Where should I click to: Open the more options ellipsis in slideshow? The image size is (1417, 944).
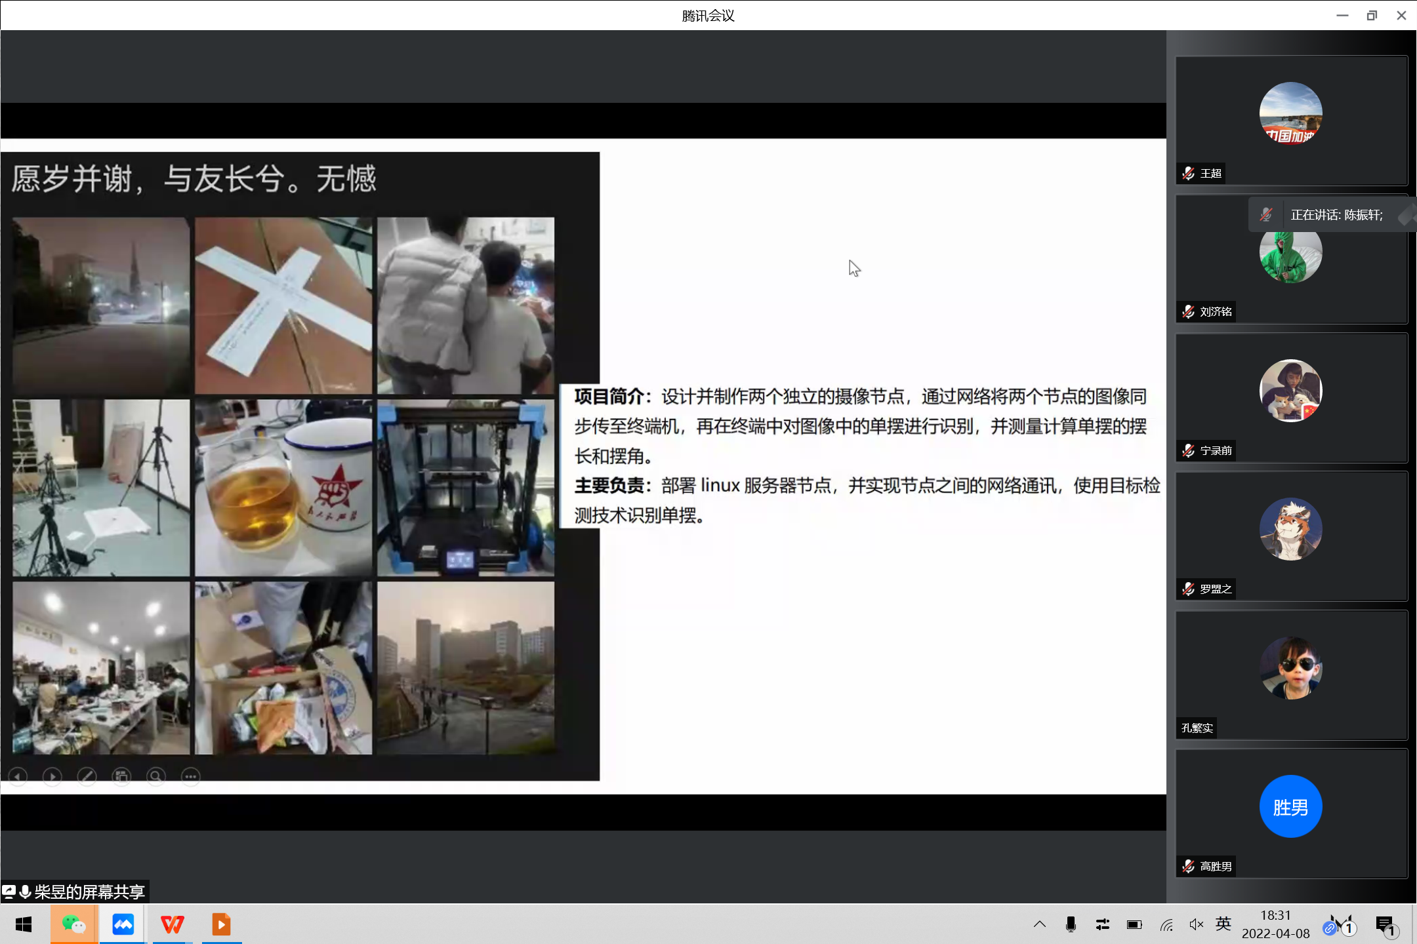[190, 777]
